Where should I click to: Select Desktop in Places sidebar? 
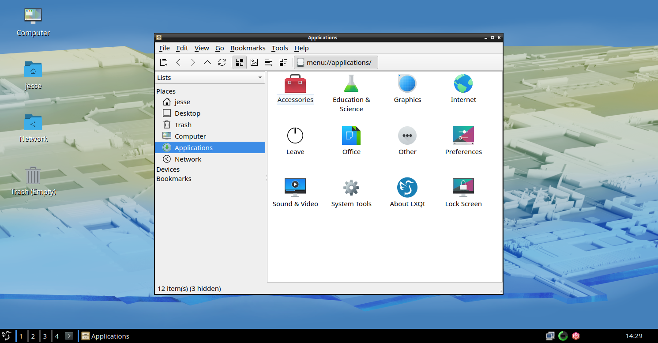(210, 113)
